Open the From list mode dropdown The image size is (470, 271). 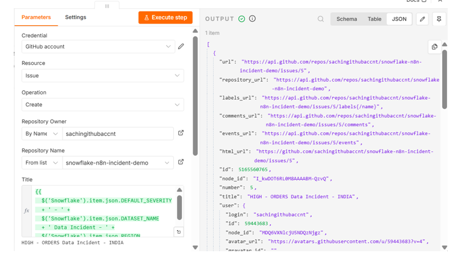[x=42, y=163]
